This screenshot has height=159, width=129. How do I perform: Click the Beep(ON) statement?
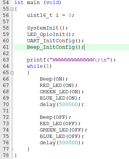54,79
